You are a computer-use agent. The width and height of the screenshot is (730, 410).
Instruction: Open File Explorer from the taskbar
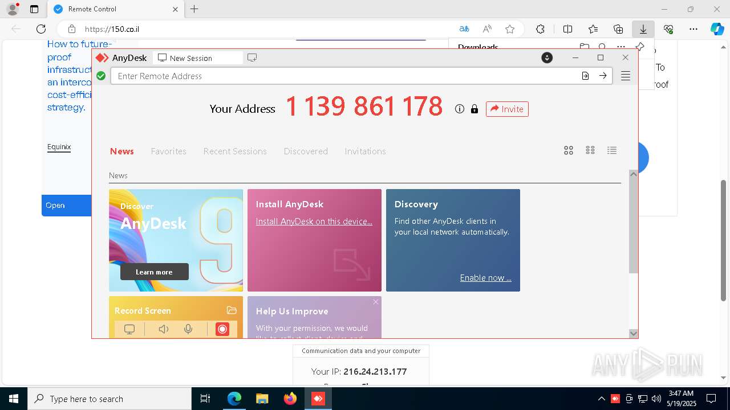[x=262, y=399]
